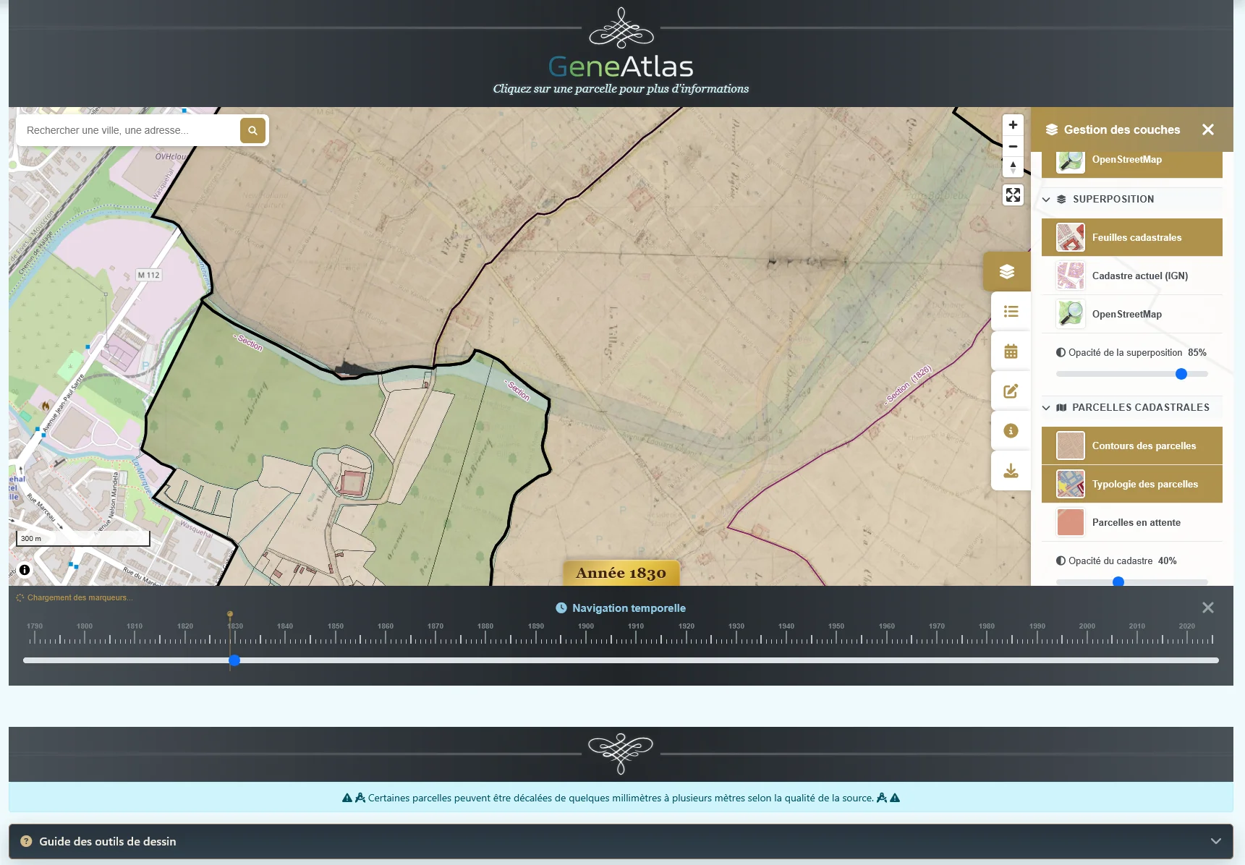Click the address search button
Image resolution: width=1245 pixels, height=865 pixels.
coord(252,130)
